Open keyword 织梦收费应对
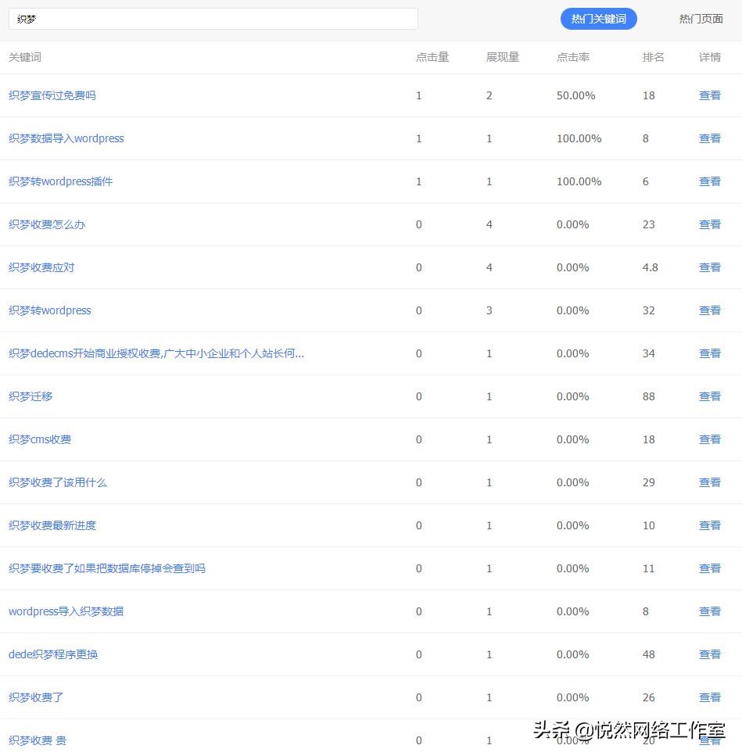This screenshot has height=756, width=742. (41, 267)
